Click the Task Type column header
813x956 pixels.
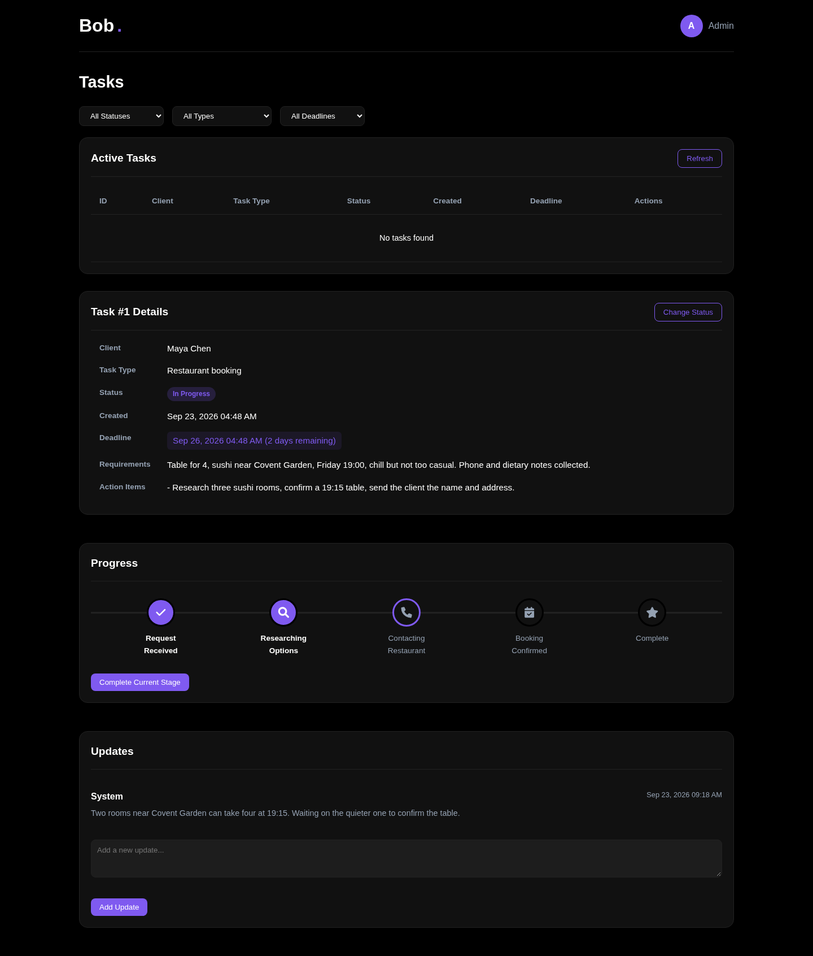pos(251,201)
